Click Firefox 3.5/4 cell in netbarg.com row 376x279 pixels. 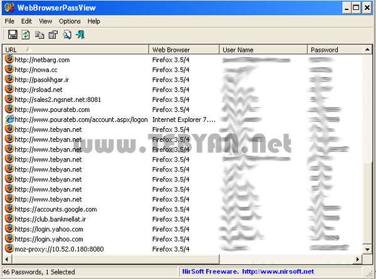170,59
